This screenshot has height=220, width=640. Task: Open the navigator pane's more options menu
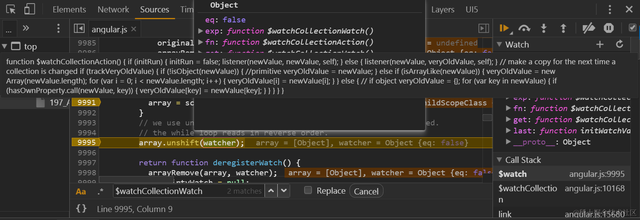click(59, 28)
